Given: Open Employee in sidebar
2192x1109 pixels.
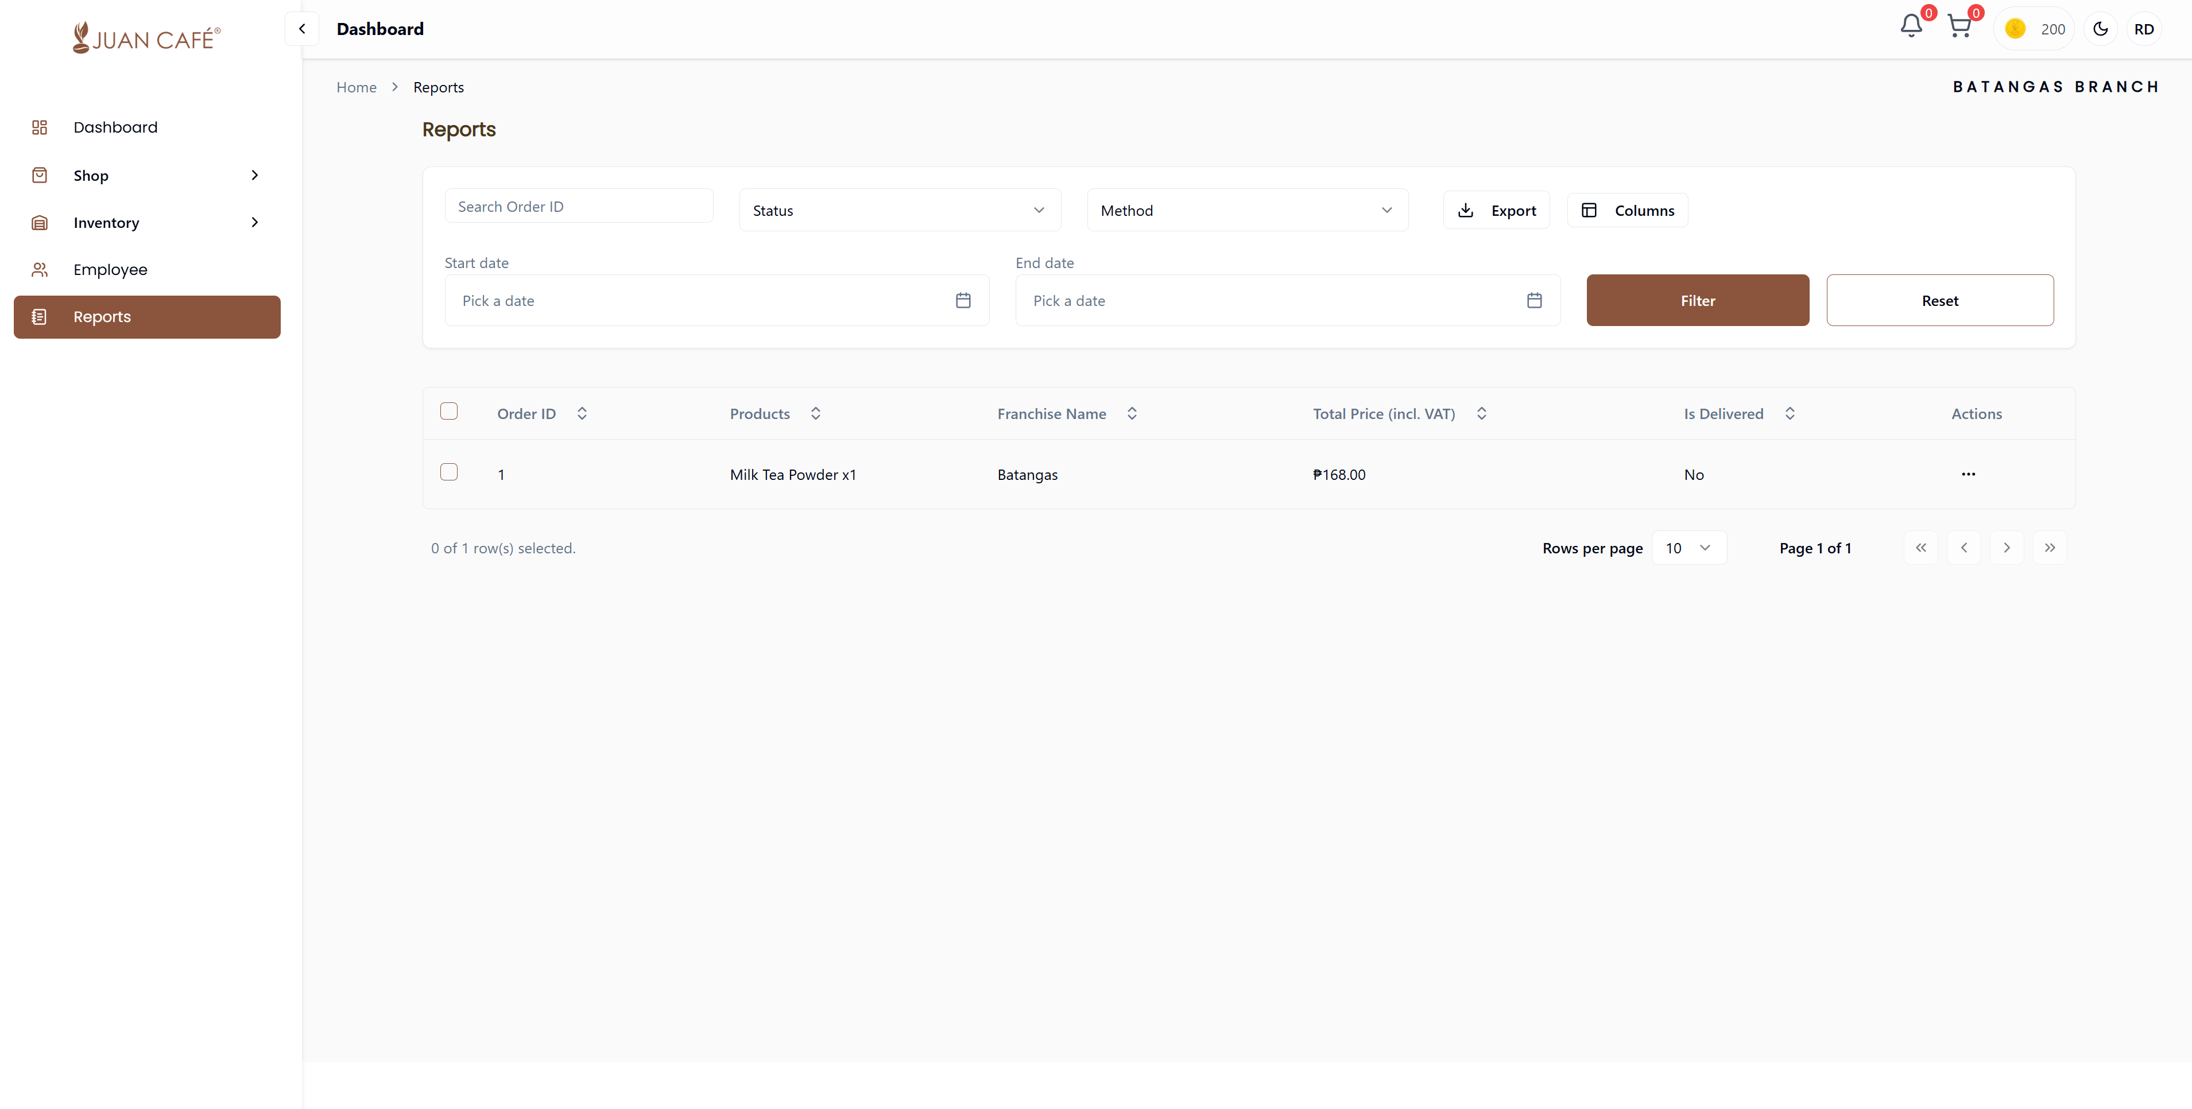Looking at the screenshot, I should pos(111,270).
